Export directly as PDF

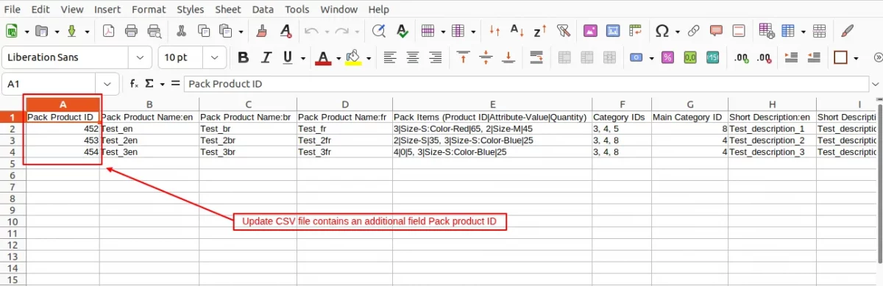click(x=108, y=32)
